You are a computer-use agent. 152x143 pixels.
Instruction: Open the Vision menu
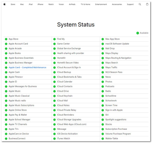(x=61, y=4)
